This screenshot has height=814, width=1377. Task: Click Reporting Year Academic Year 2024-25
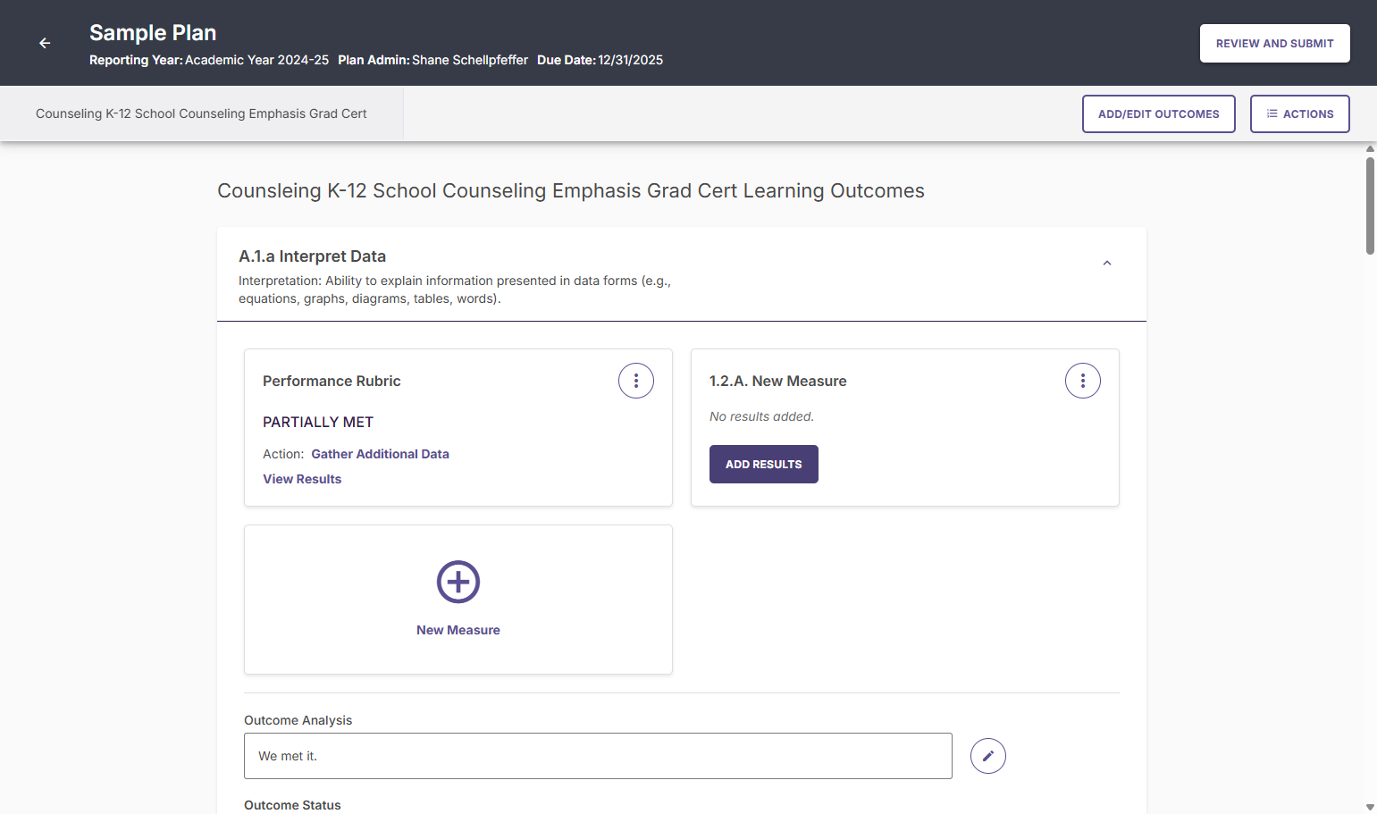[209, 60]
